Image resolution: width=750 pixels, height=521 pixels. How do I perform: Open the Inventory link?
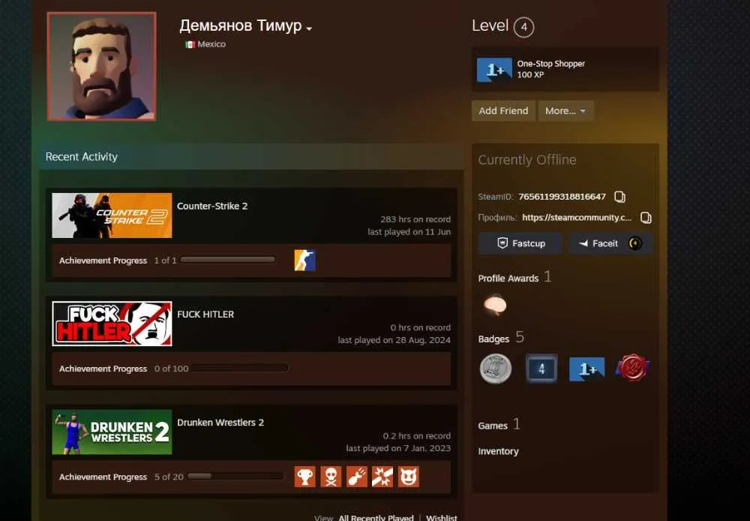pos(499,451)
